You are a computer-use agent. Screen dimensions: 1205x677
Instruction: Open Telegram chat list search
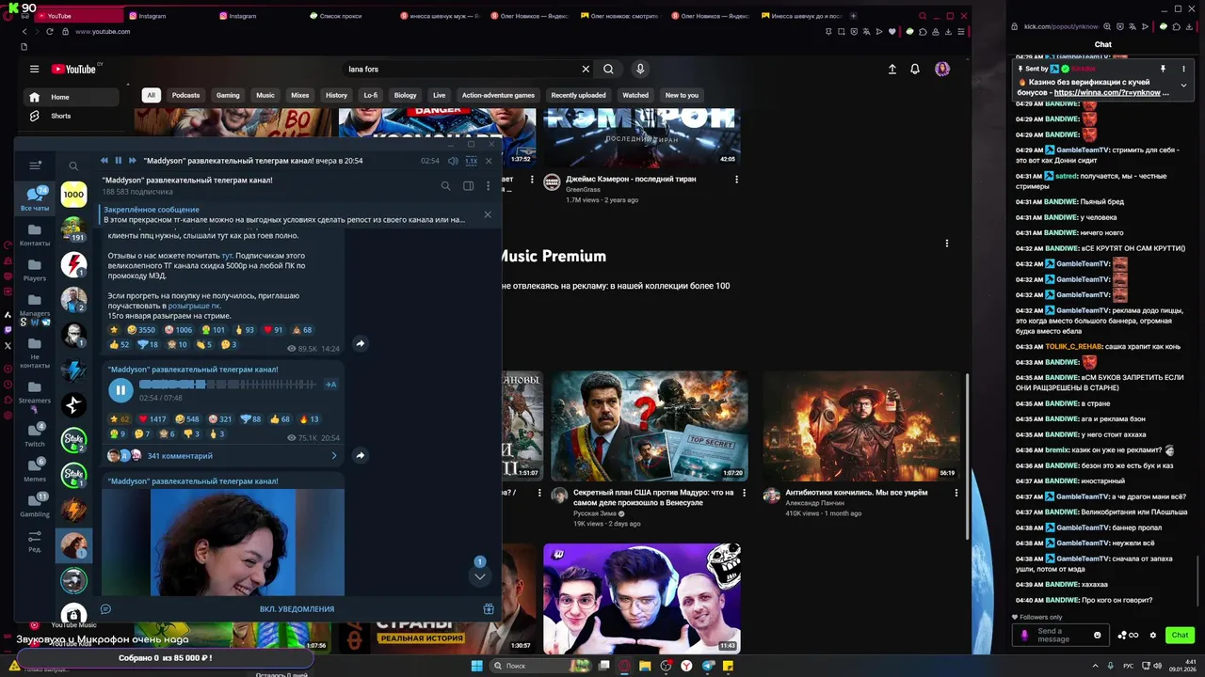pos(73,165)
